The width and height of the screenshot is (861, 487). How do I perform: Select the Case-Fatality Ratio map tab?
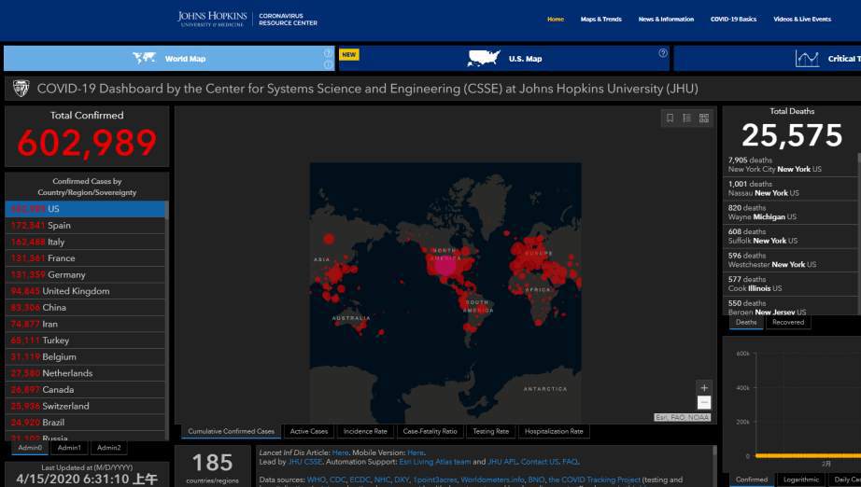click(430, 432)
